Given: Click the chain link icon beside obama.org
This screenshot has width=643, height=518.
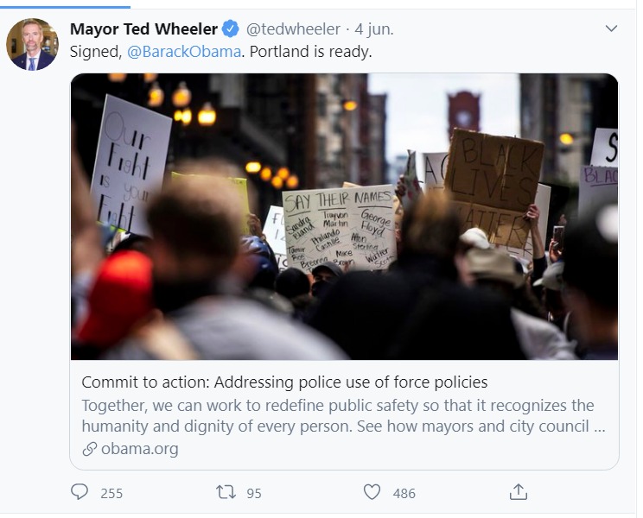Looking at the screenshot, I should (89, 449).
